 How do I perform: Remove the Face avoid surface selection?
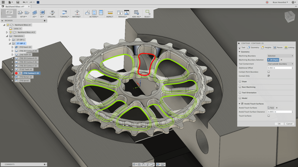click(x=277, y=108)
